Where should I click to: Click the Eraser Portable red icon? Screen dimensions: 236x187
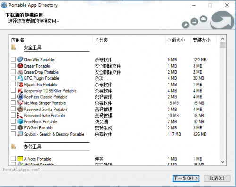(x=20, y=66)
